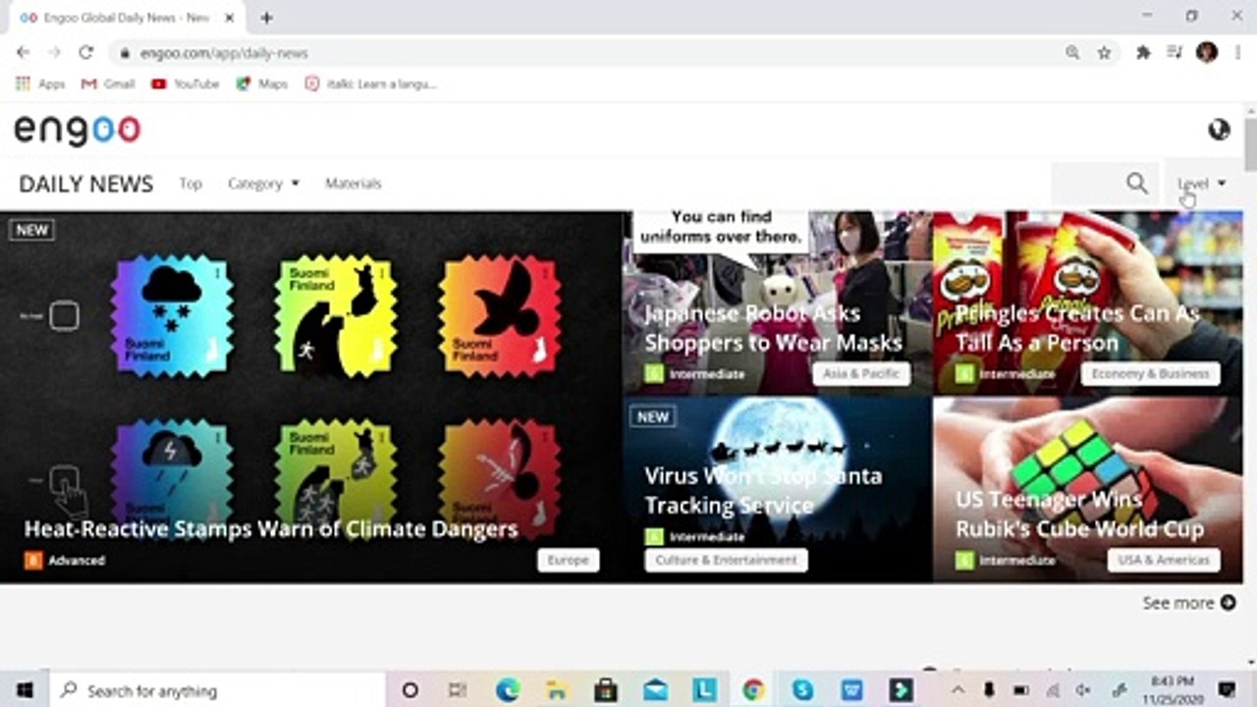Screen dimensions: 1257x707
Task: Open the blue L app on taskbar
Action: pos(704,690)
